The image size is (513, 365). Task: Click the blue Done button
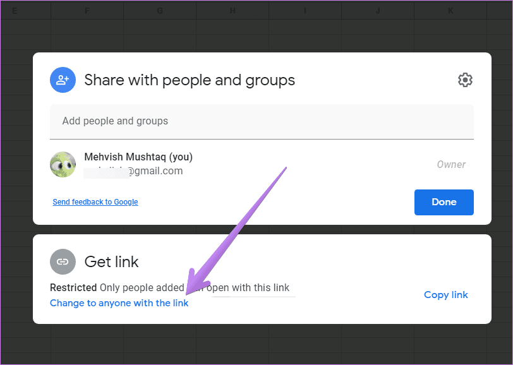444,202
